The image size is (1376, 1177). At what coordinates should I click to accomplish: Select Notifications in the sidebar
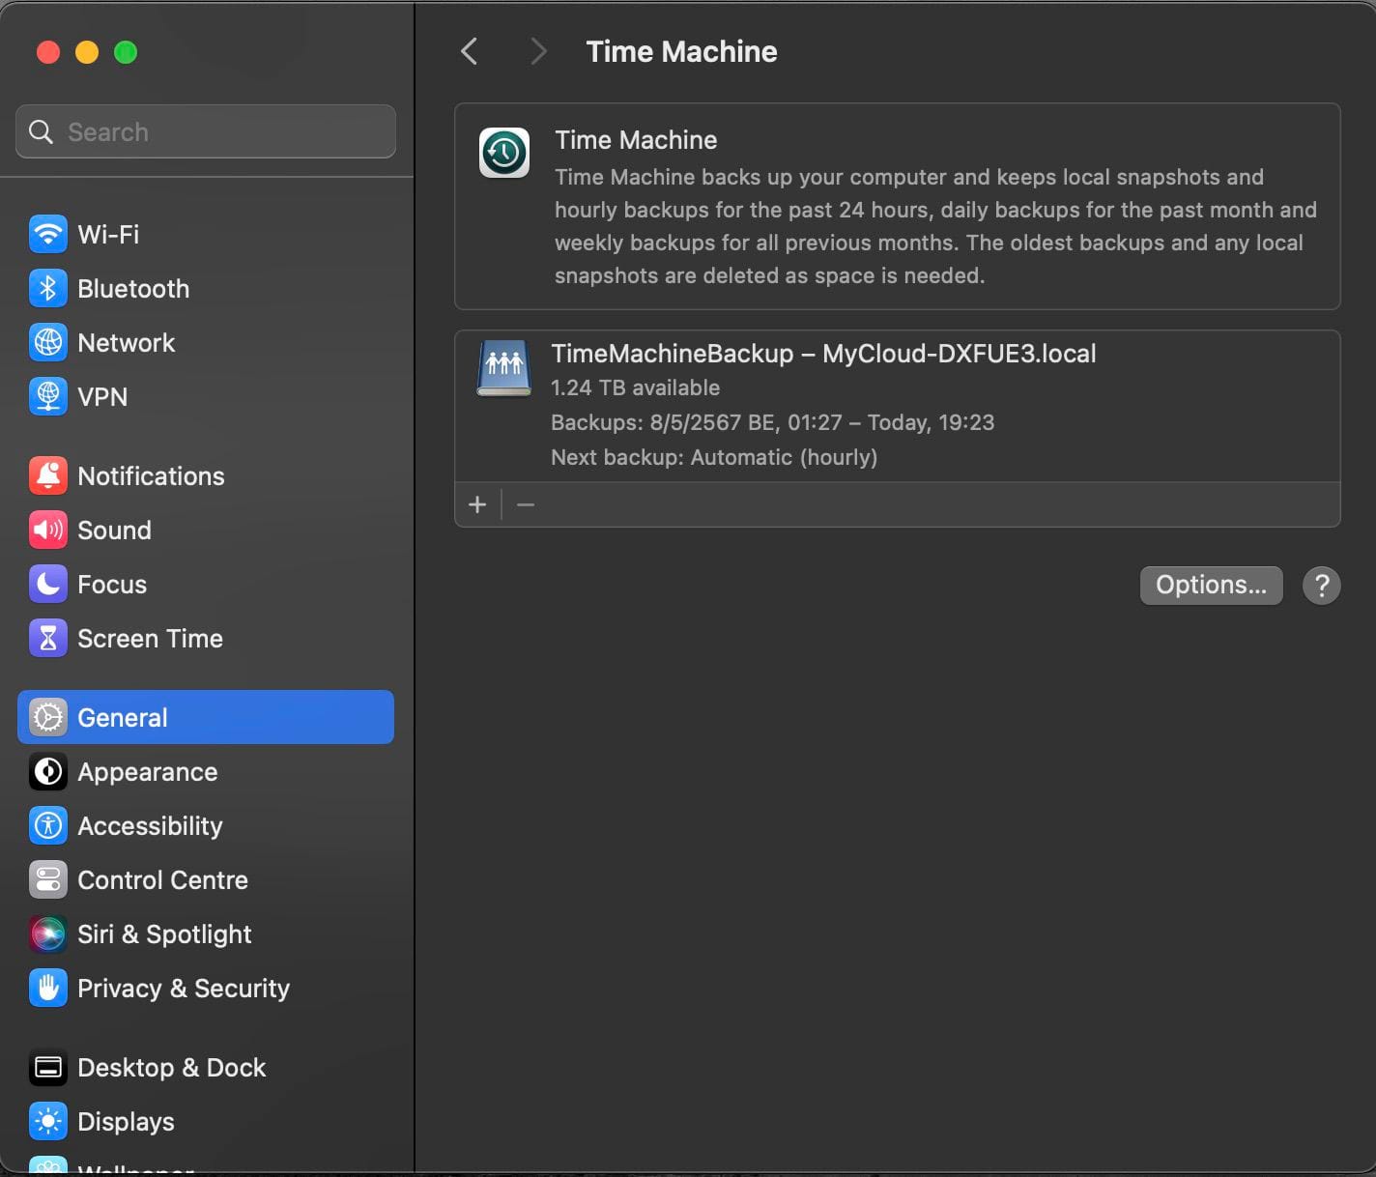(x=206, y=475)
